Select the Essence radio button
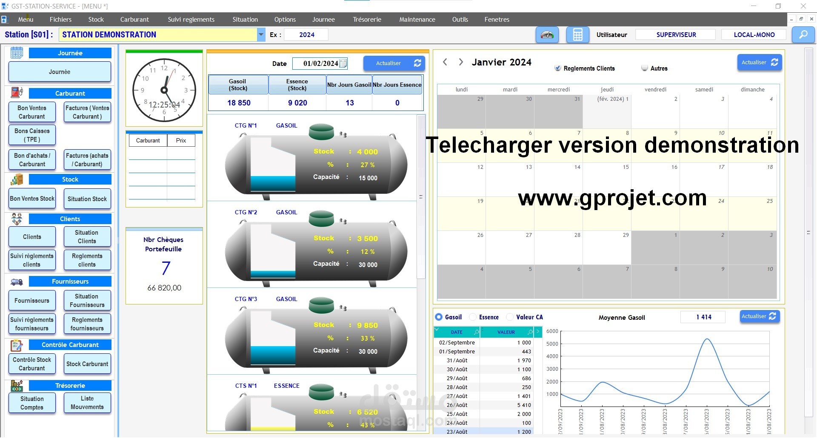The height and width of the screenshot is (438, 817). tap(472, 317)
